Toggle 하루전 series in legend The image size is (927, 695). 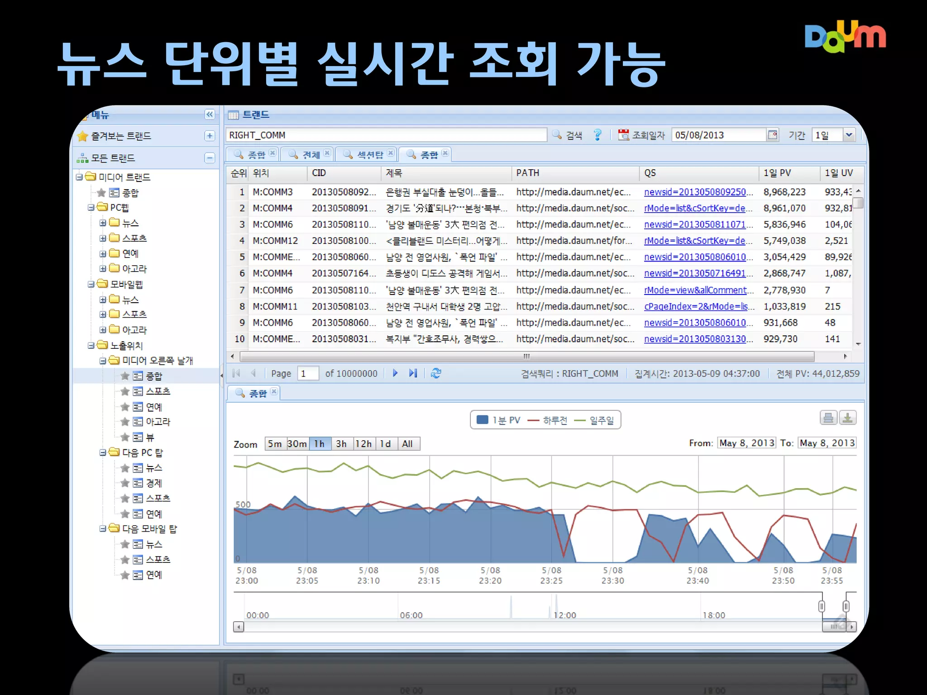tap(547, 420)
